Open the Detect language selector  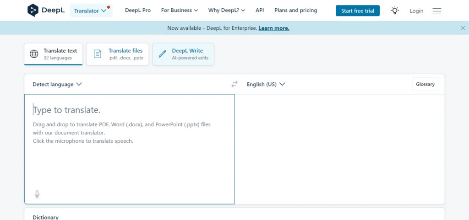tap(57, 84)
